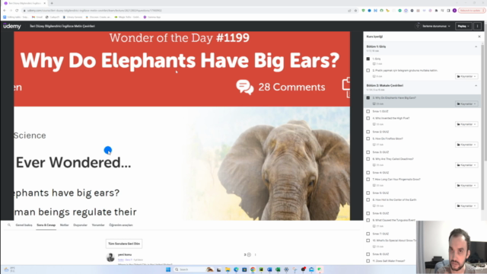Image resolution: width=487 pixels, height=274 pixels.
Task: Check off Who Invented the High Five
Action: [368, 119]
